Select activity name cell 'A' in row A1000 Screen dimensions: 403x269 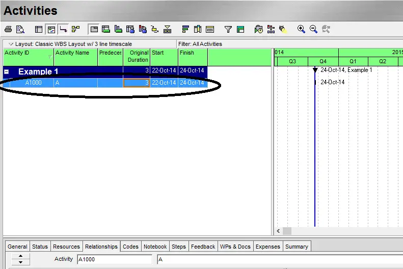[x=76, y=83]
